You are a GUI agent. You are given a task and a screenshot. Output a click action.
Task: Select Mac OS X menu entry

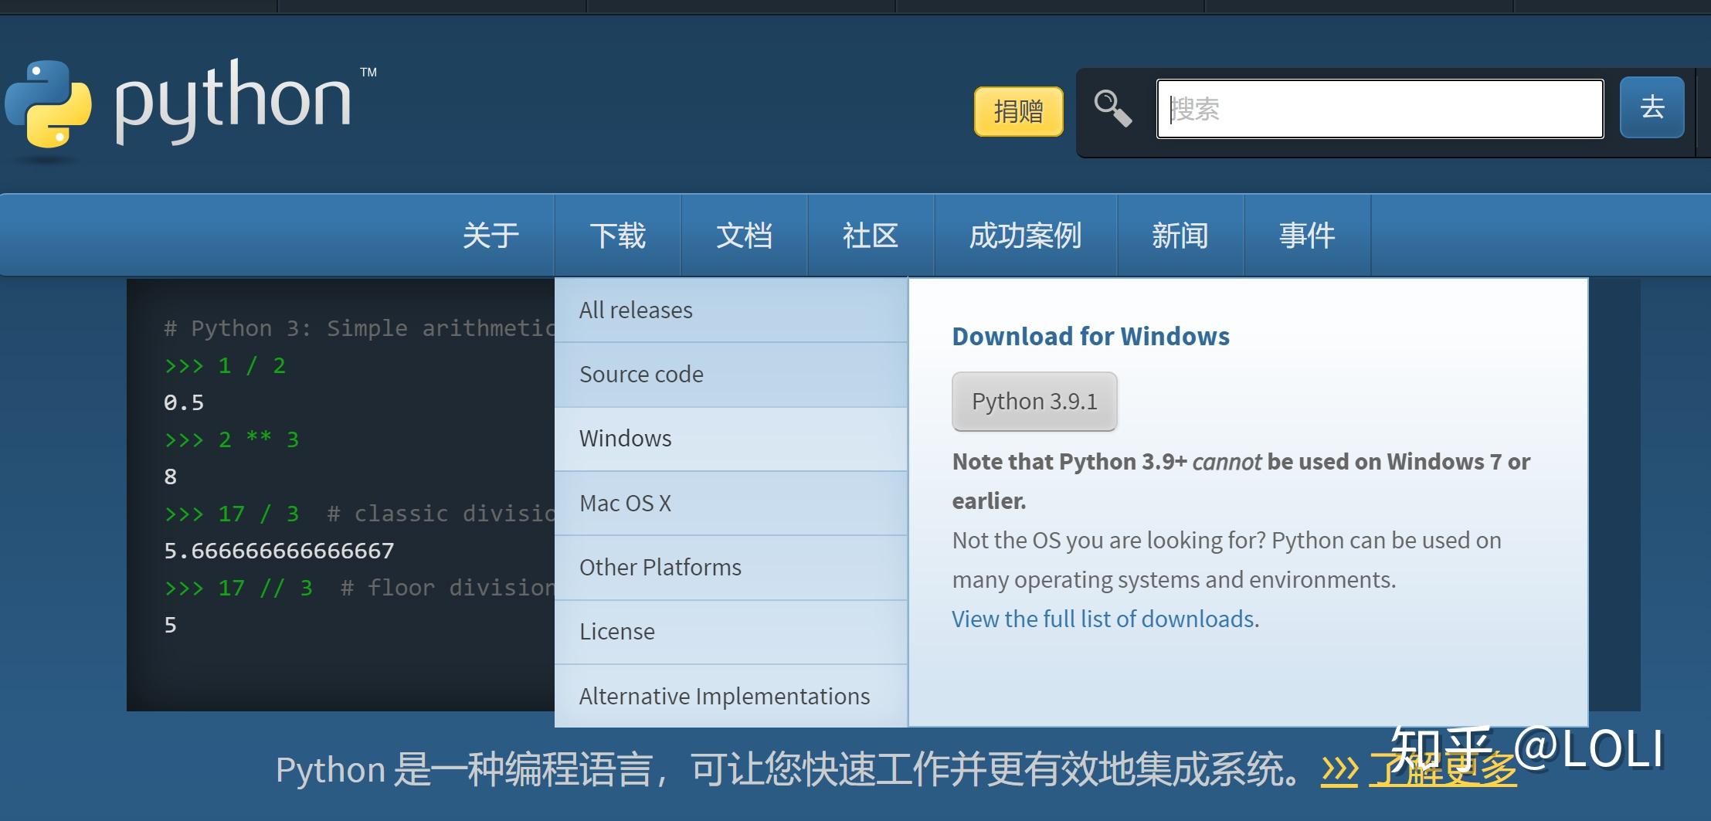click(x=731, y=503)
